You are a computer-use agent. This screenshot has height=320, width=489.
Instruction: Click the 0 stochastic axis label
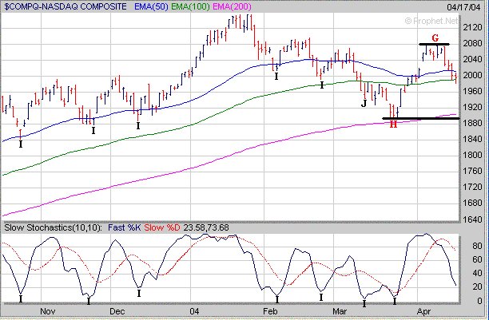tap(479, 301)
